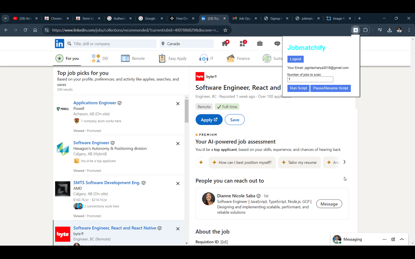Open Applications Engineer job link
415x259 pixels.
(x=95, y=103)
